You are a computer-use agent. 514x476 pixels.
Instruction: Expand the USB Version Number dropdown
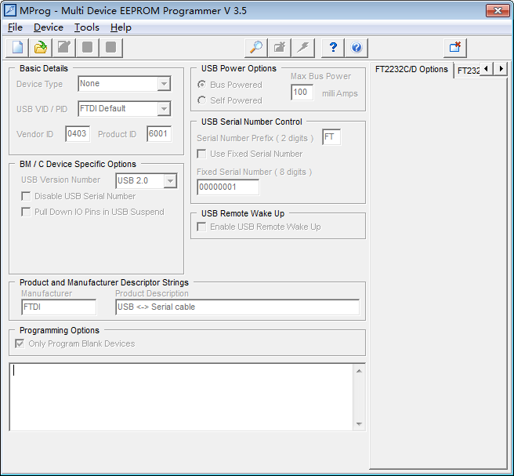coord(170,181)
